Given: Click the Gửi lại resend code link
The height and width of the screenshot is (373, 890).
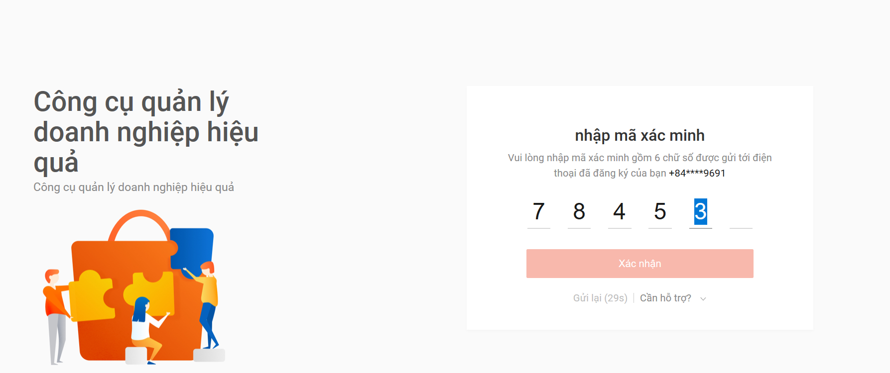Looking at the screenshot, I should [x=600, y=298].
